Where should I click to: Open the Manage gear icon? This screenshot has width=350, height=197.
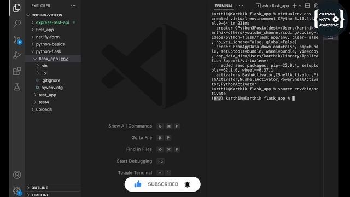(x=17, y=191)
